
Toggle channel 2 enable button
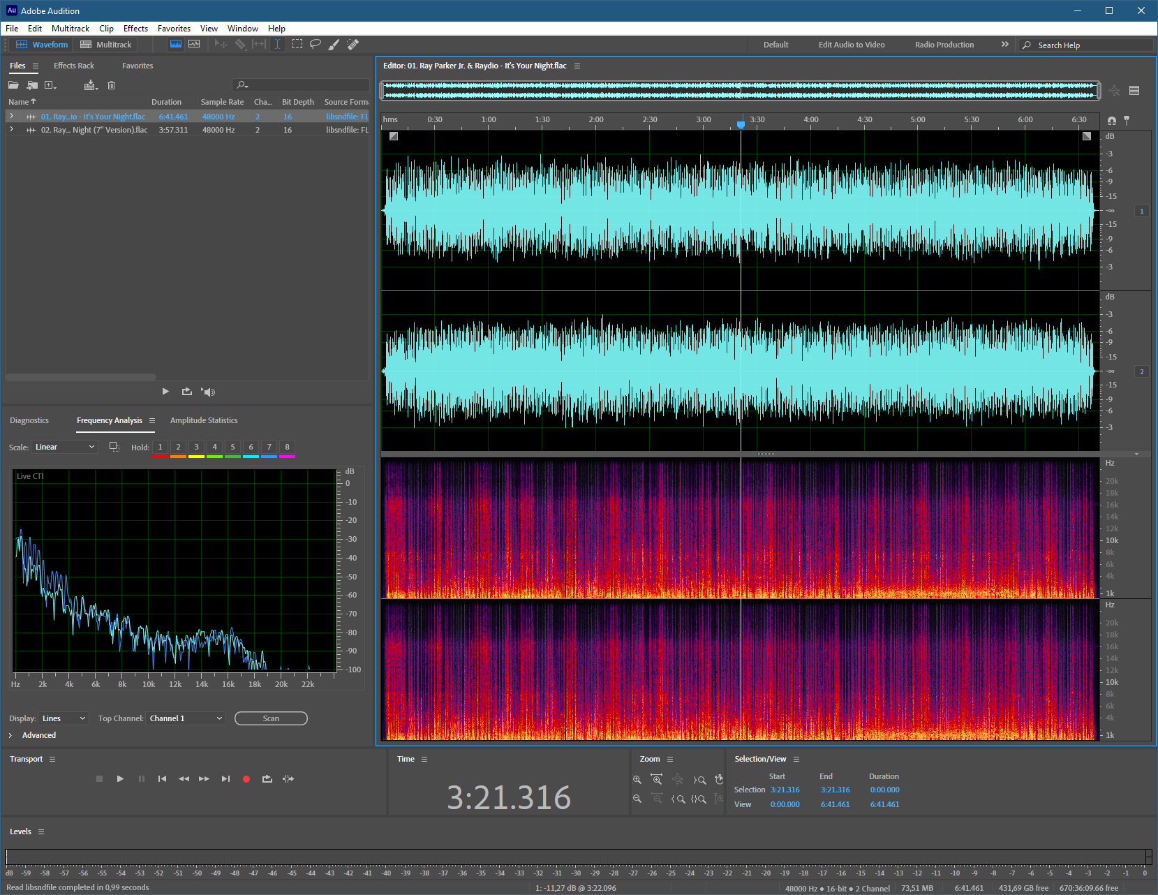(x=1142, y=371)
